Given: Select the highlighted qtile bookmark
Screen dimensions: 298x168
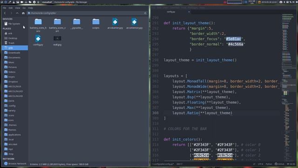Looking at the screenshot, I should 14,48.
